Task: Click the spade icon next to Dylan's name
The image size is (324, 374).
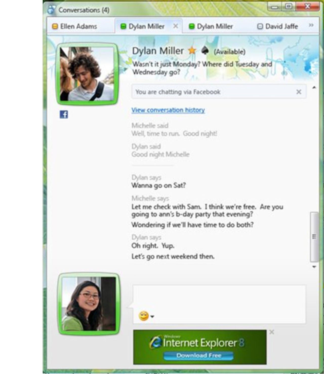Action: (205, 51)
